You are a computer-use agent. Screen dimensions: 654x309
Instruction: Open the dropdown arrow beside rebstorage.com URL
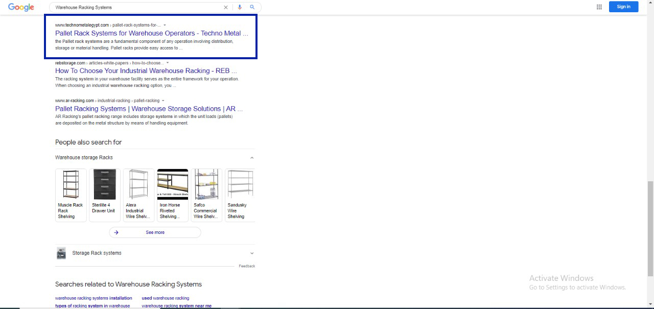click(168, 63)
